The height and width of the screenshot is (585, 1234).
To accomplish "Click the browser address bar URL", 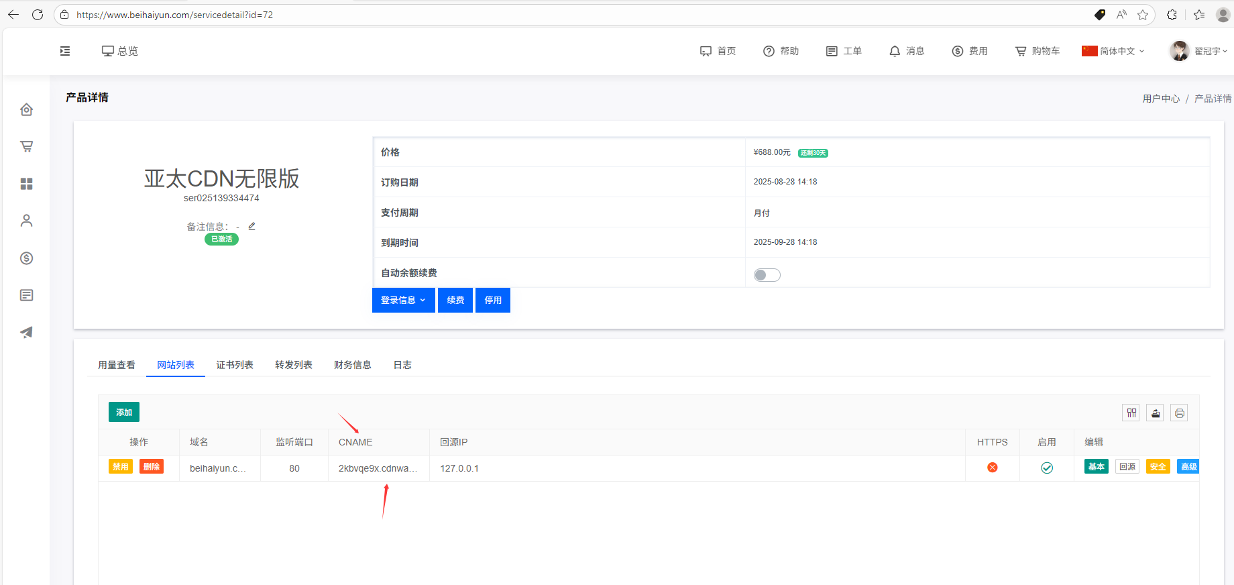I will point(174,15).
